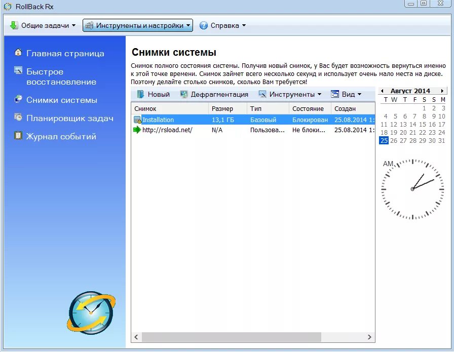Go to previous month in calendar
Viewport: 454px width, 352px height.
(382, 91)
